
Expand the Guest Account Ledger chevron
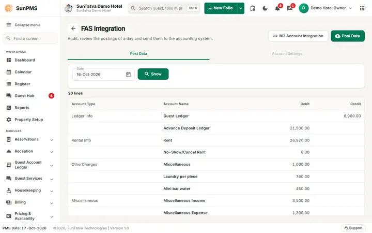[x=52, y=166]
